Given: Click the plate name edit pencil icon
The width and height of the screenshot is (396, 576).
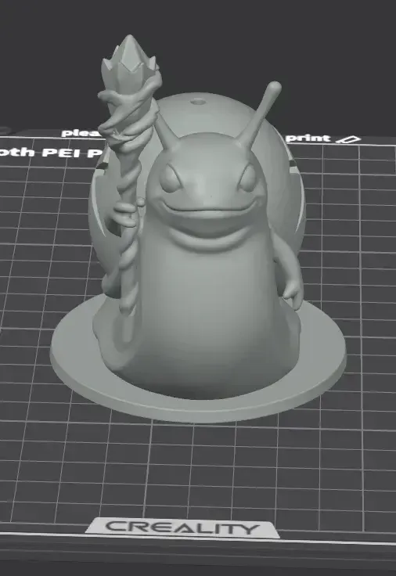Looking at the screenshot, I should [x=348, y=139].
